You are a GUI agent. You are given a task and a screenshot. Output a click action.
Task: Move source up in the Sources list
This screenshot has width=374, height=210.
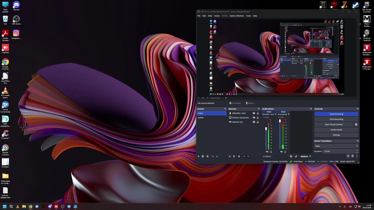click(x=244, y=156)
